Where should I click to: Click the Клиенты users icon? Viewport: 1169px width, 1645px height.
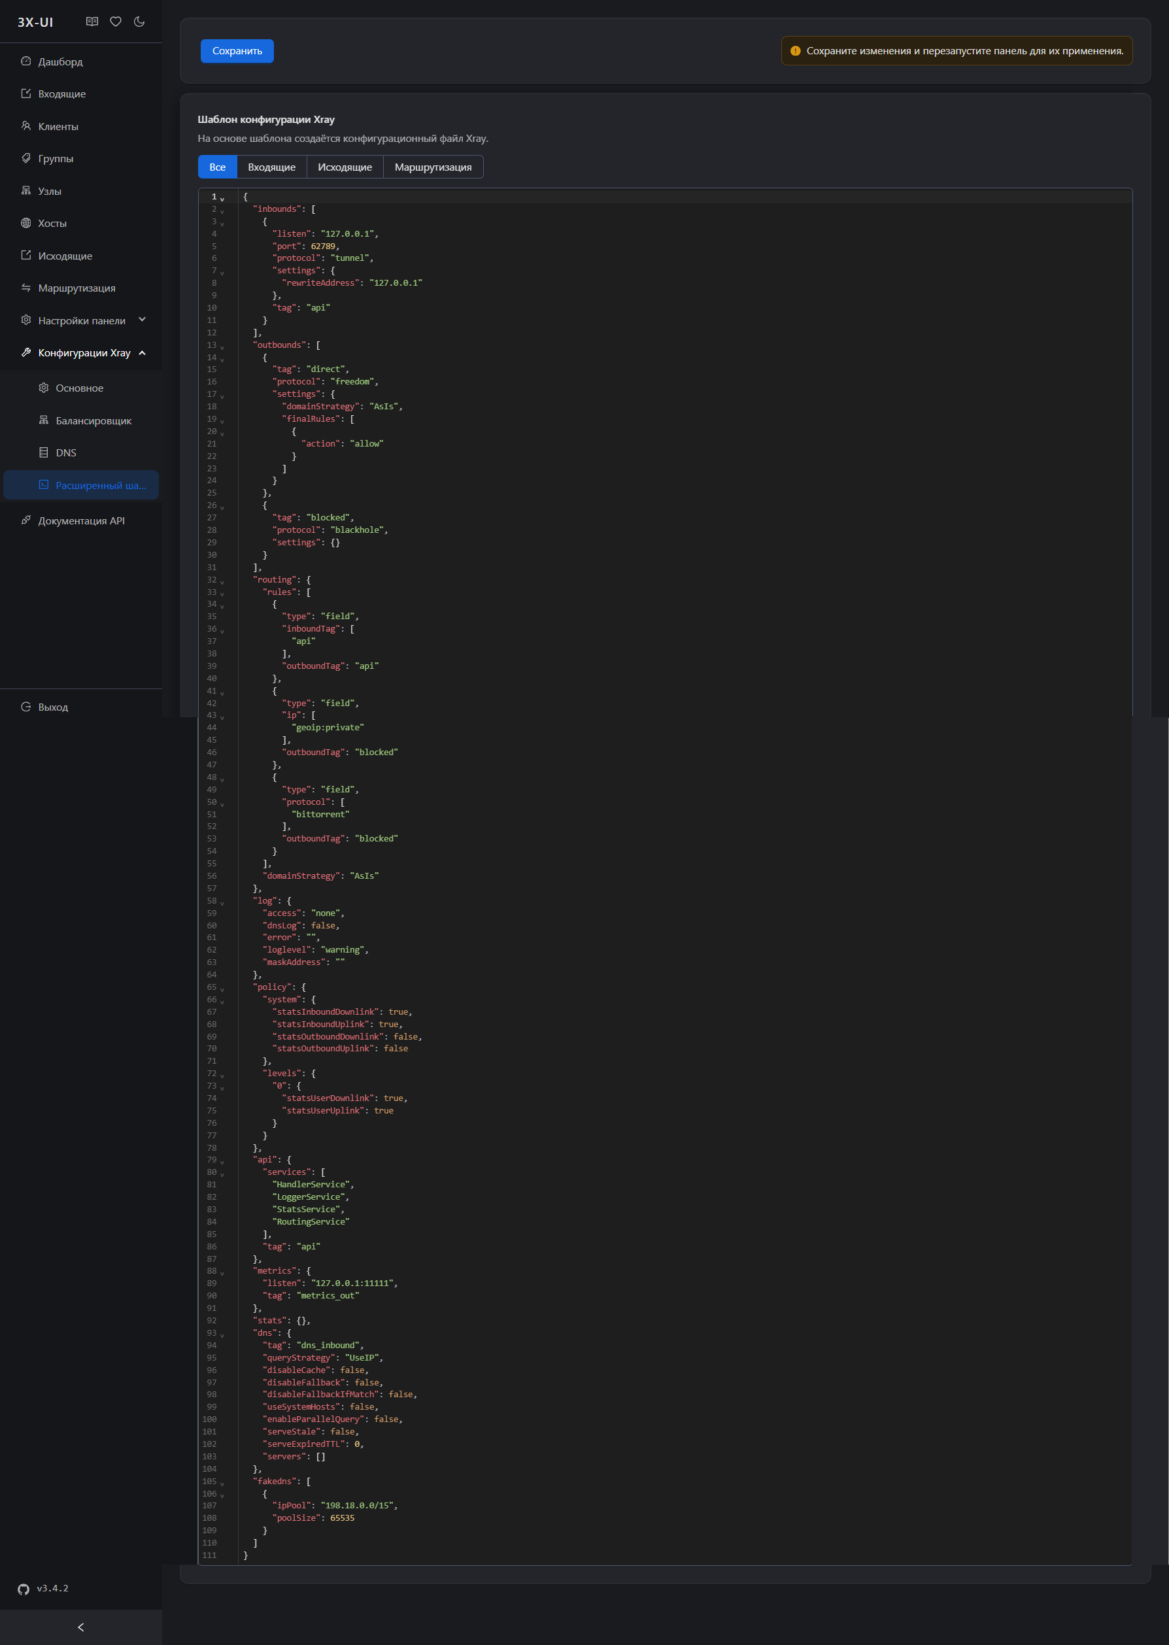tap(26, 126)
